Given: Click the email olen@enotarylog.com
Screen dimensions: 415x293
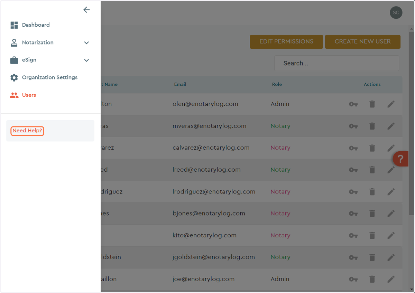Looking at the screenshot, I should pos(205,104).
